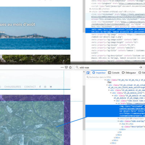
Task: Save page to Pocket icon
Action: click(x=66, y=67)
